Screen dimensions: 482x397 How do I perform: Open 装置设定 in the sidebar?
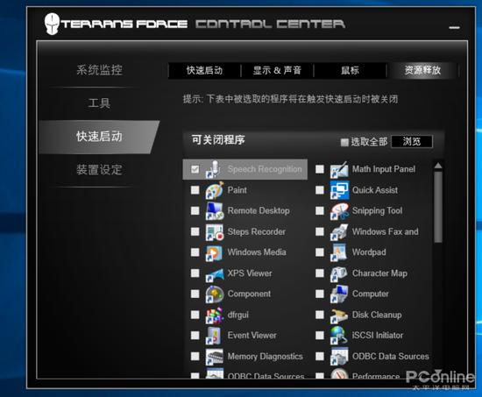(x=99, y=170)
